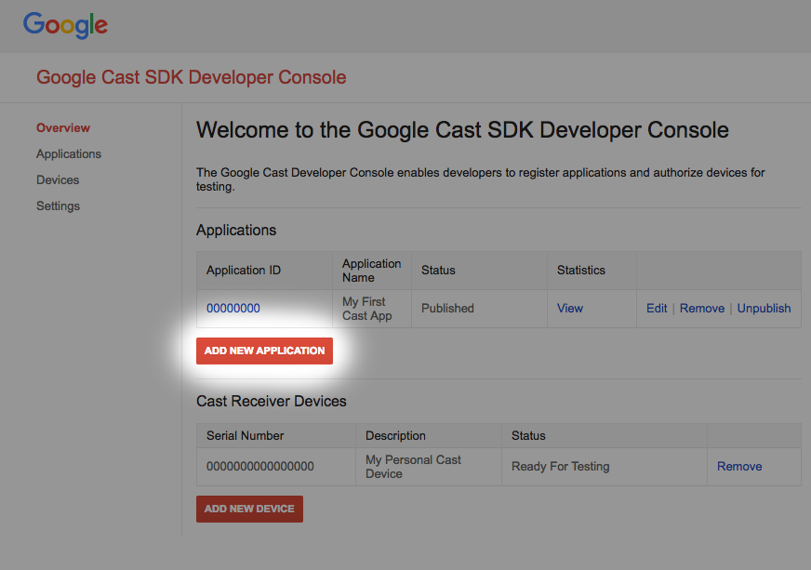Click the Google logo

pos(64,25)
